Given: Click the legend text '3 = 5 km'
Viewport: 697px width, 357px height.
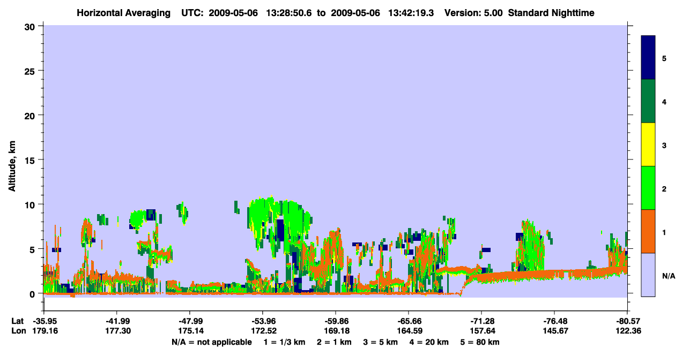Looking at the screenshot, I should point(381,342).
